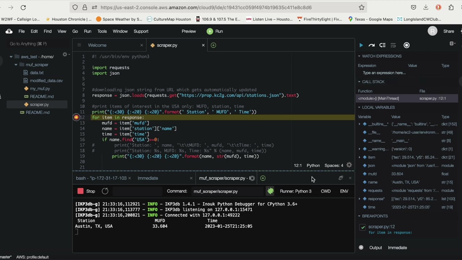Image resolution: width=462 pixels, height=260 pixels.
Task: Click the Type an expression here field
Action: [x=384, y=73]
